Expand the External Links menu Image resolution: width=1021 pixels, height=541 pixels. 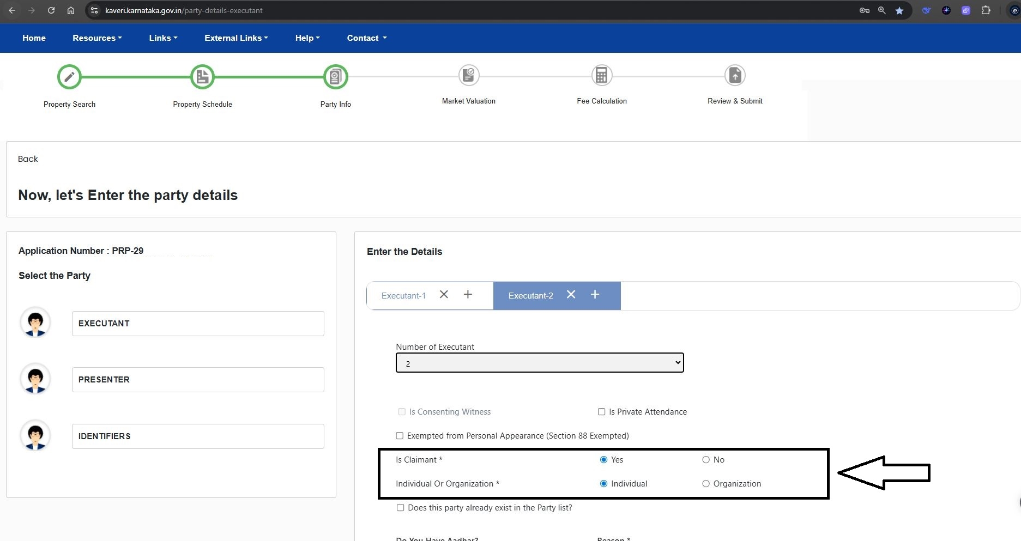[236, 38]
